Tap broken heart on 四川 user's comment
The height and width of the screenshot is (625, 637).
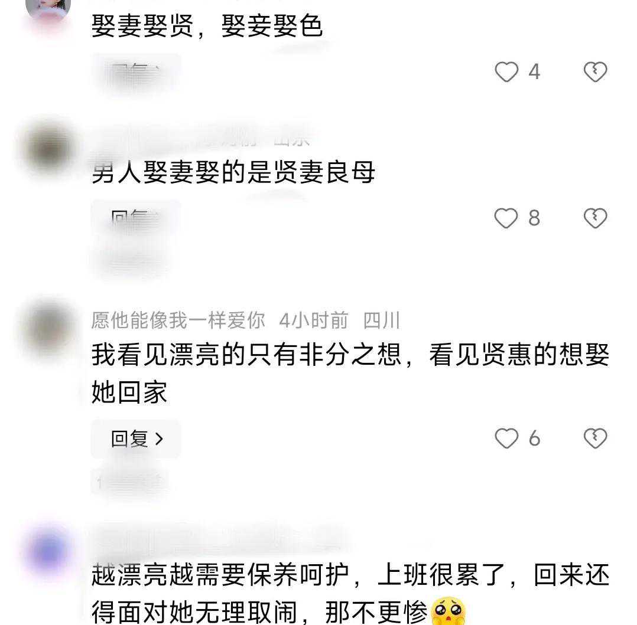[595, 439]
